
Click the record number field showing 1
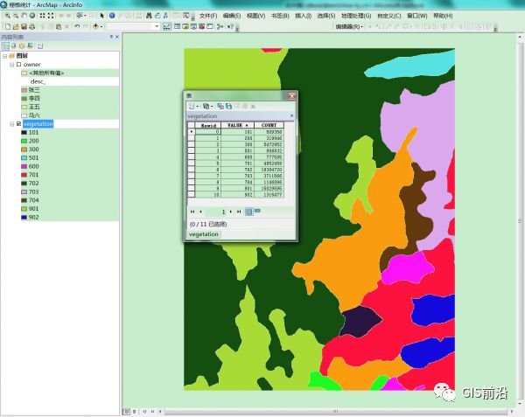(x=216, y=212)
